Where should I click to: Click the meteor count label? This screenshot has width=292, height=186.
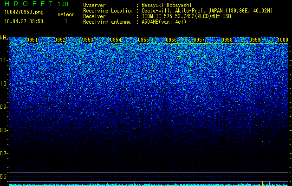66,14
